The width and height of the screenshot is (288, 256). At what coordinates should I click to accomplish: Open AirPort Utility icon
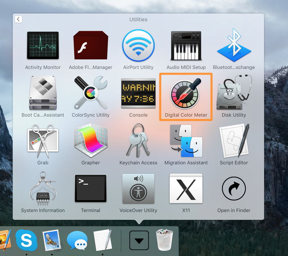(138, 45)
